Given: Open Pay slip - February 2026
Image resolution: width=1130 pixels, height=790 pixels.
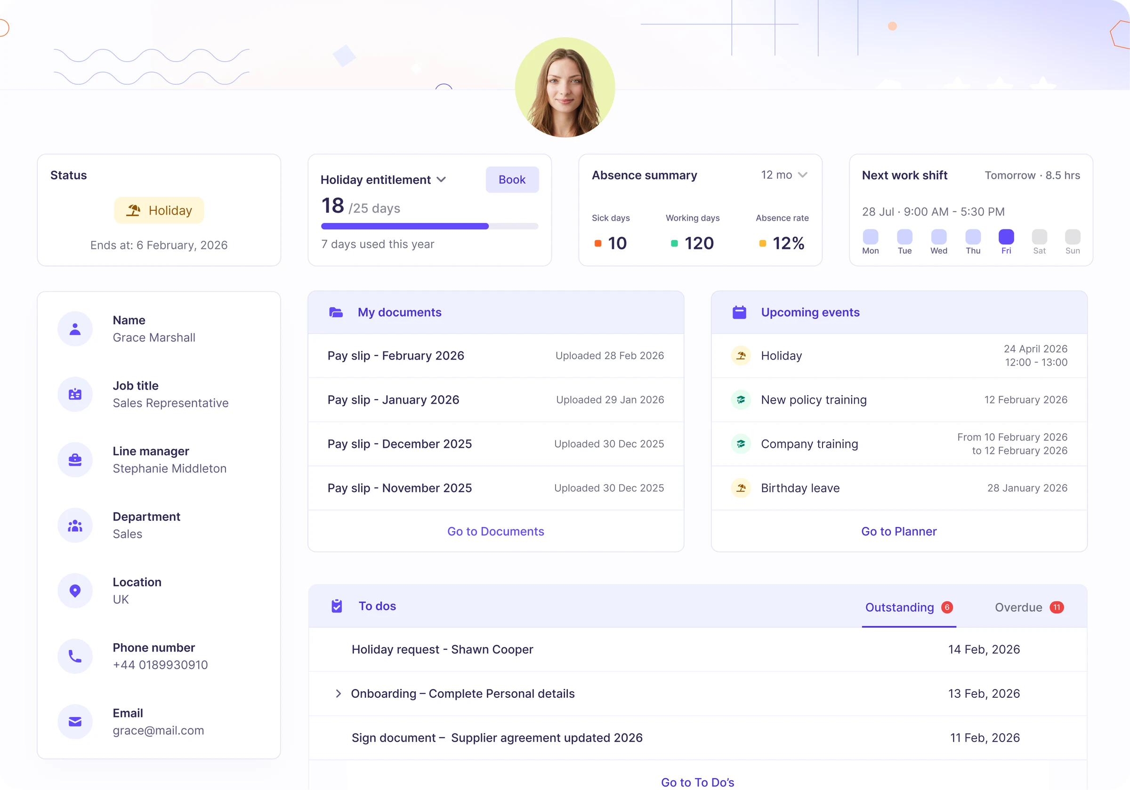Looking at the screenshot, I should click(496, 356).
